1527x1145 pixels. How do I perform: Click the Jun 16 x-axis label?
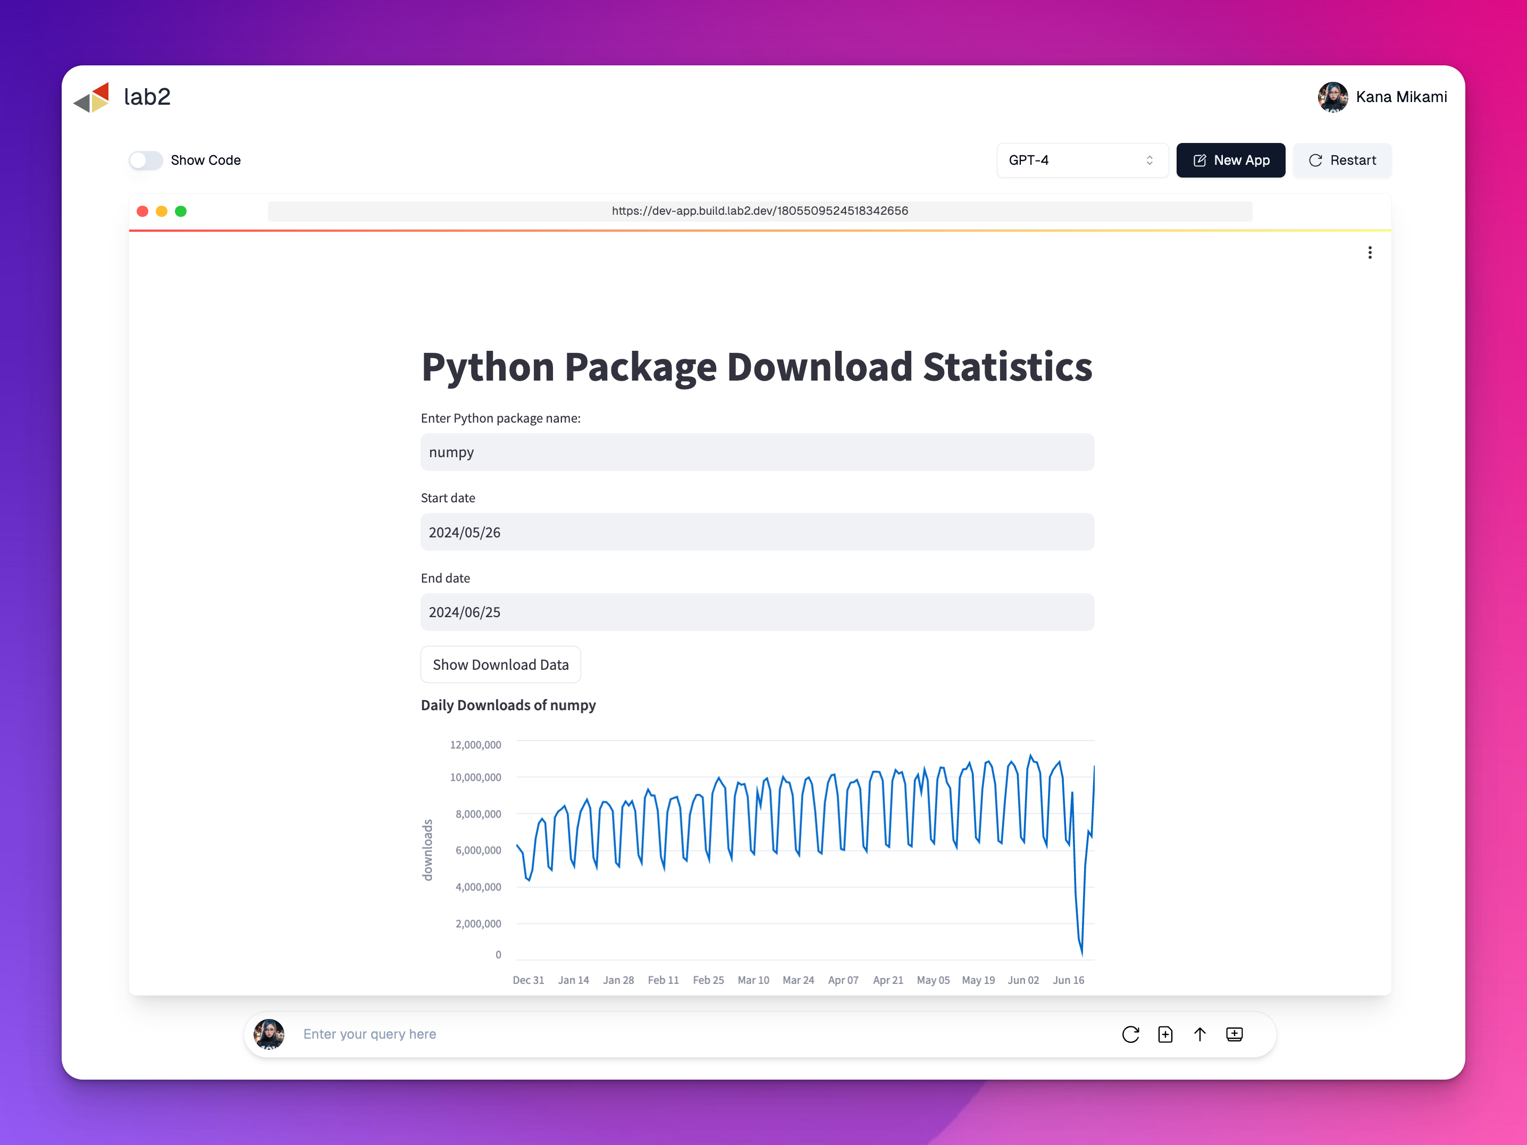(1068, 980)
